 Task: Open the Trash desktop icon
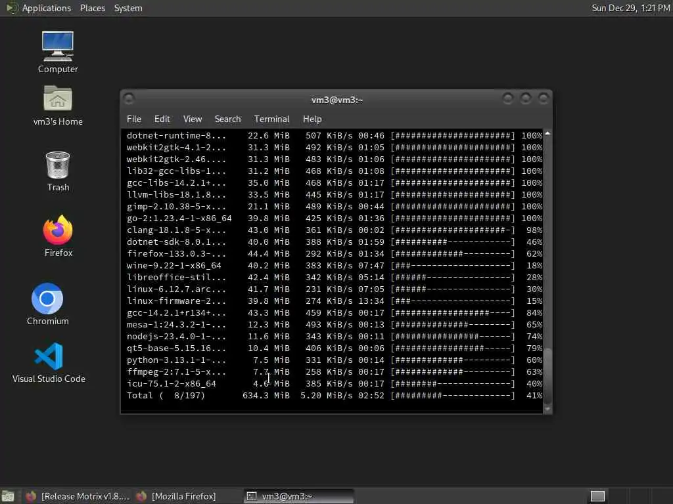click(58, 171)
